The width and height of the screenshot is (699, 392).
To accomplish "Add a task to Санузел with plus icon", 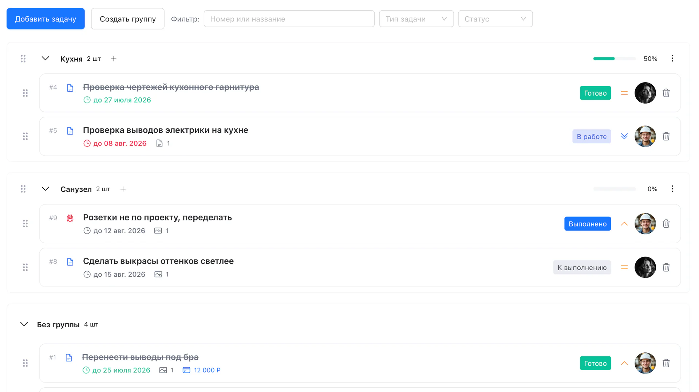I will click(x=123, y=189).
